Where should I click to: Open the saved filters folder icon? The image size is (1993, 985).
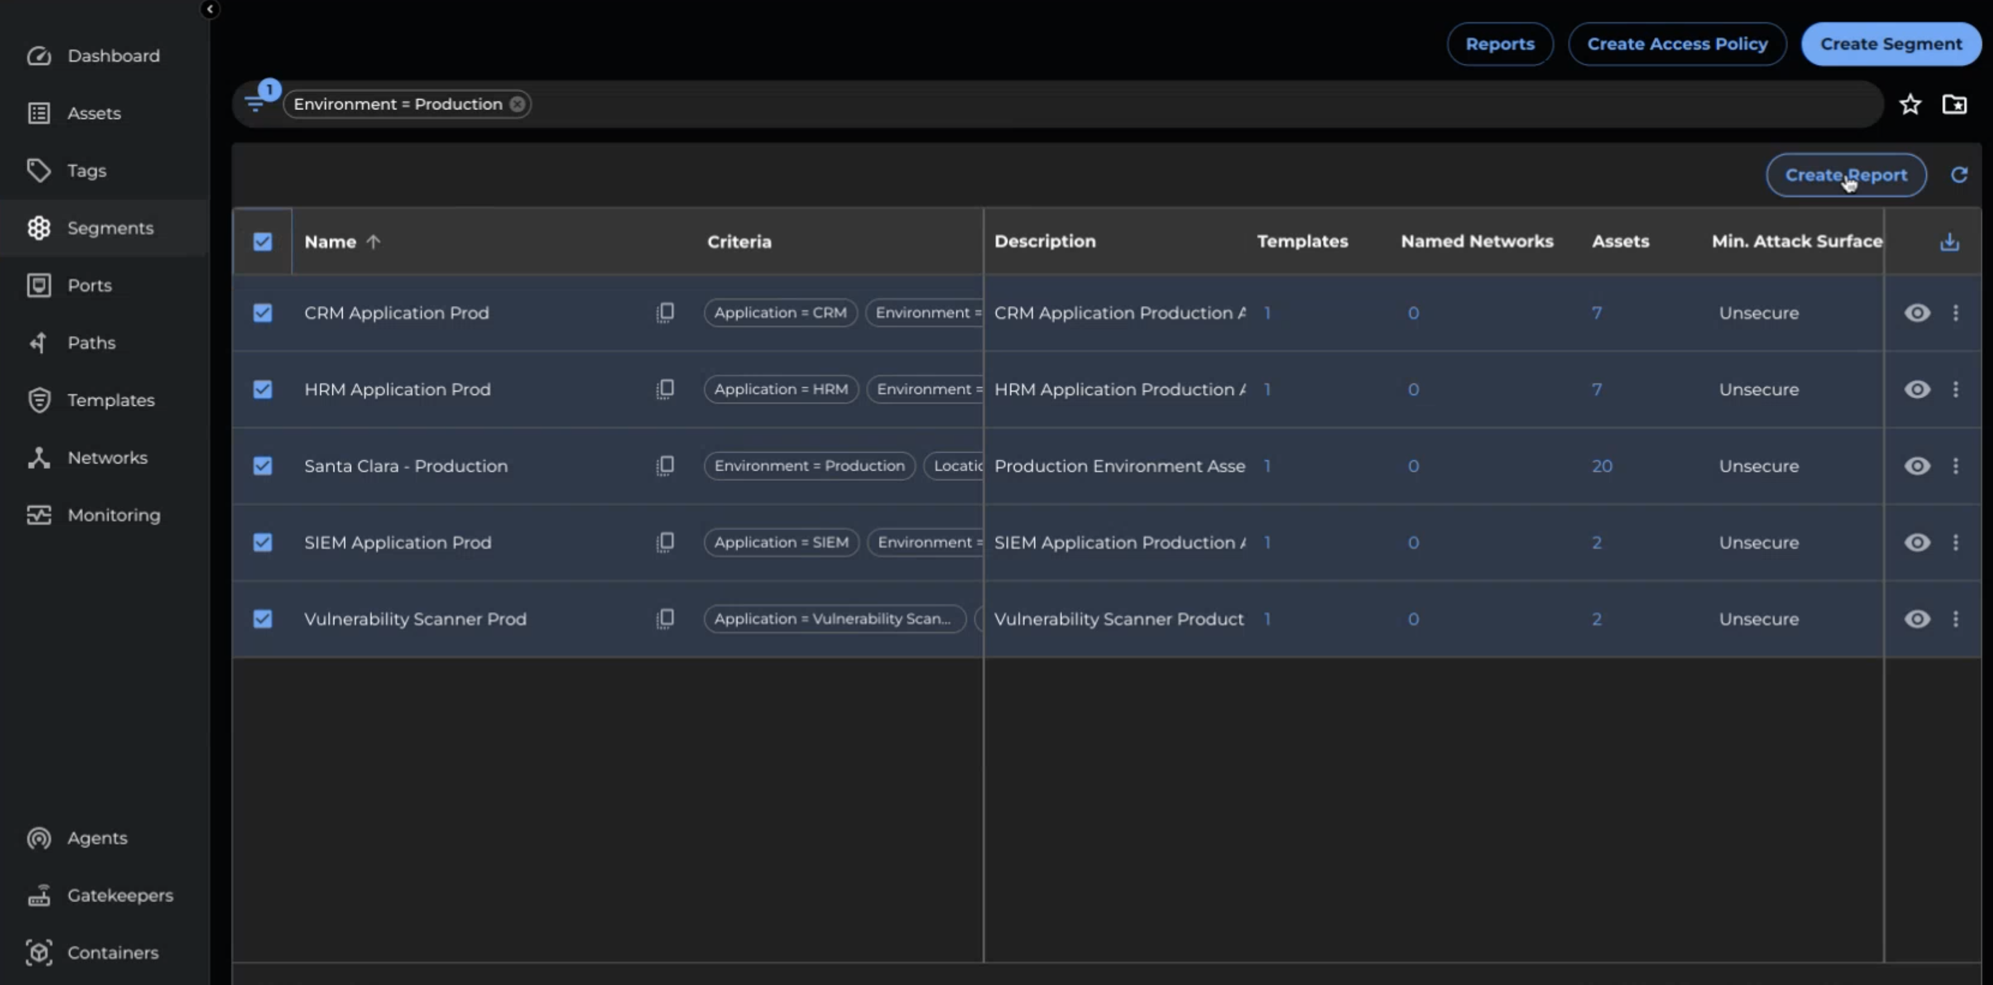[1954, 104]
